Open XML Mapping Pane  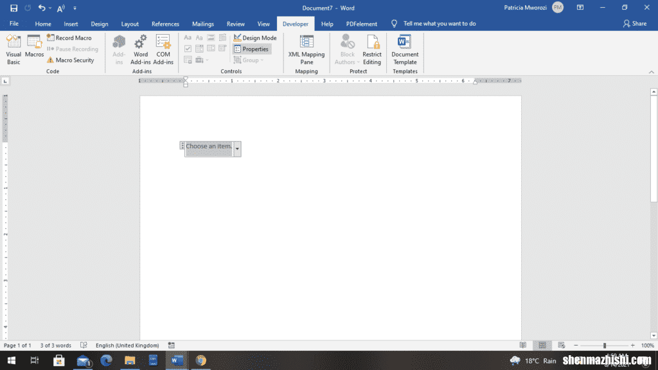[307, 49]
